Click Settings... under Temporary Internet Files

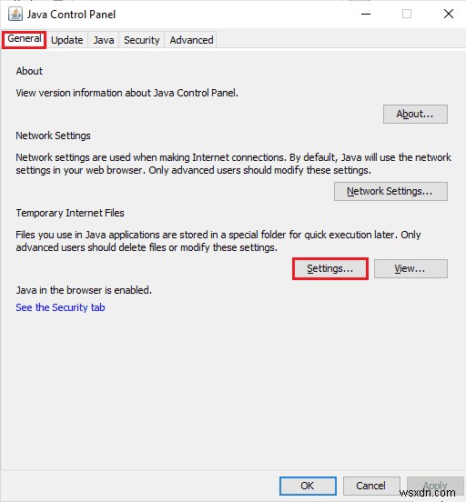coord(330,268)
